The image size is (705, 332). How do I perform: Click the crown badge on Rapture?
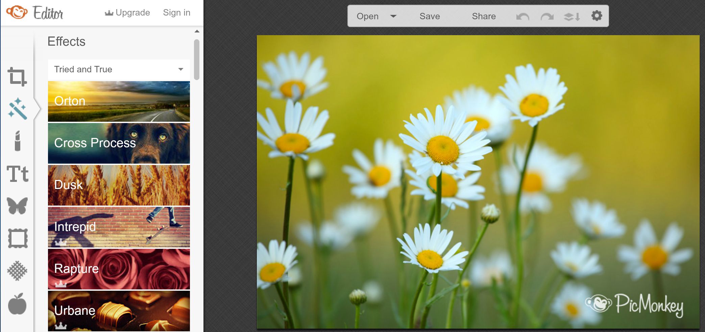click(x=60, y=284)
